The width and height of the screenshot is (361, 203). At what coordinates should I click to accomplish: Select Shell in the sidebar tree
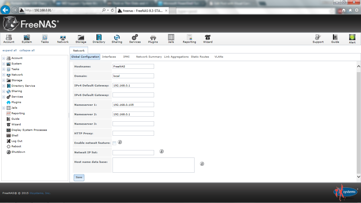click(15, 136)
